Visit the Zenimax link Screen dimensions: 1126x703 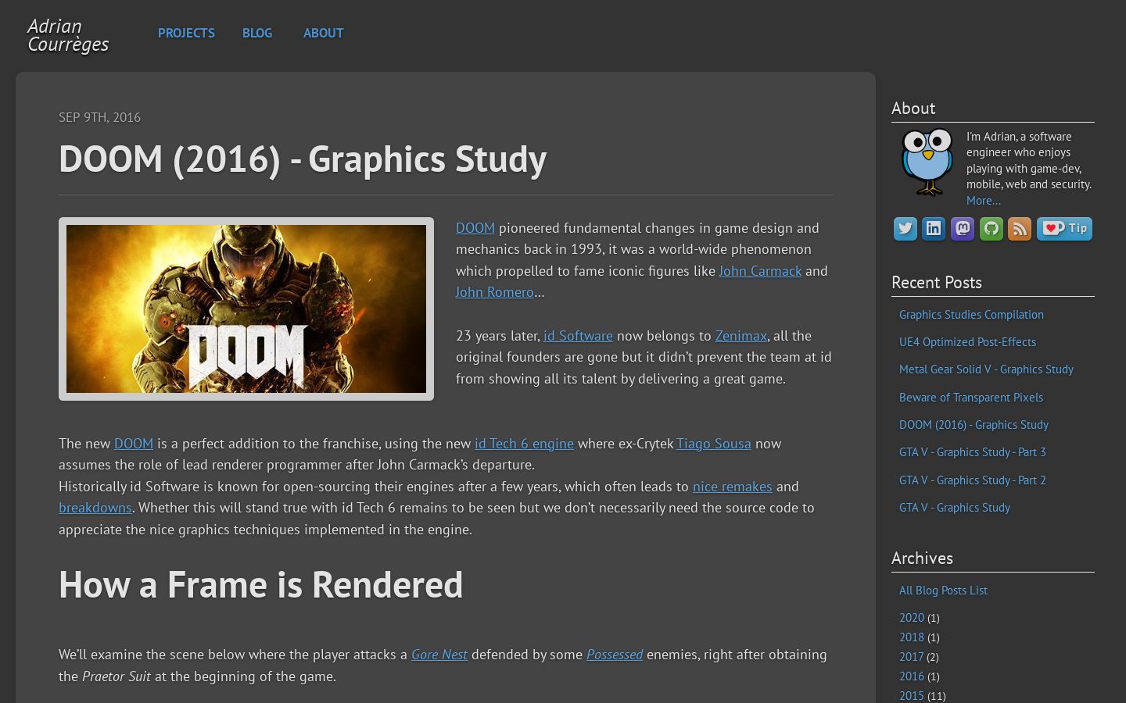point(741,336)
